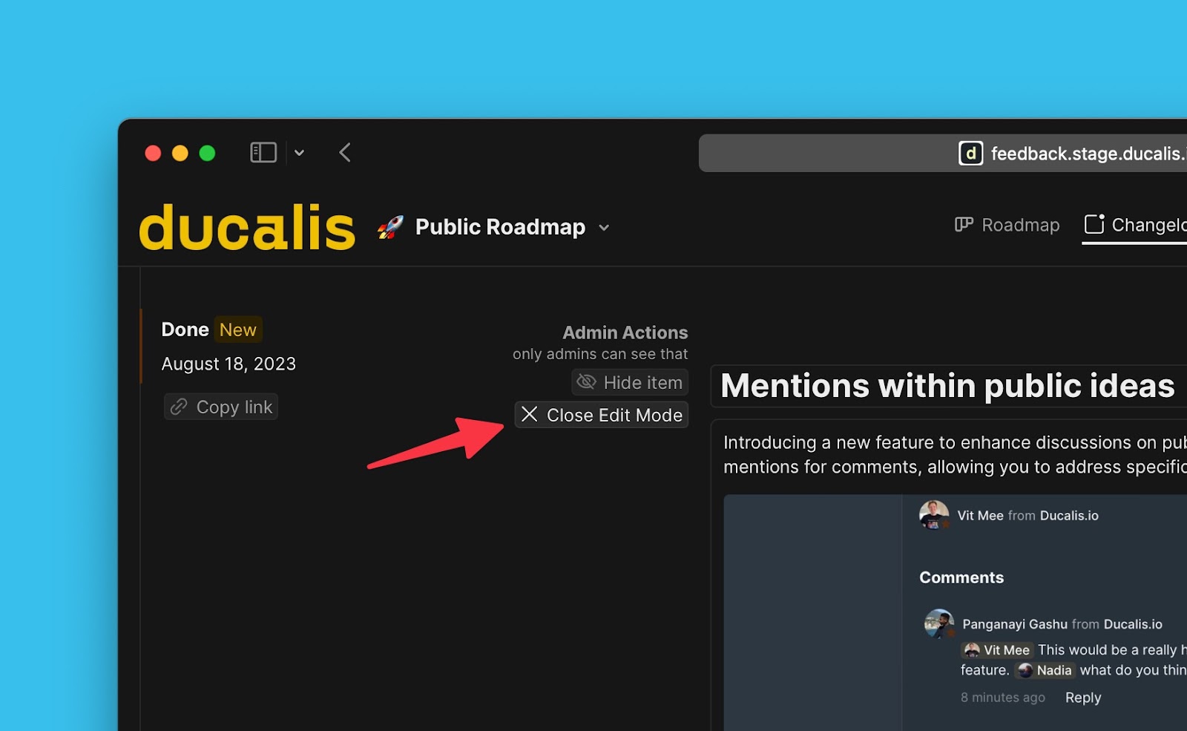
Task: Open the Roadmap tab
Action: tap(1007, 225)
